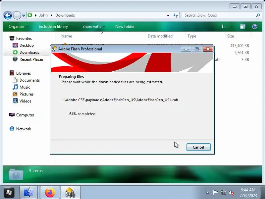Viewport: 265px width, 199px height.
Task: Select Libraries in the navigation pane
Action: point(24,73)
